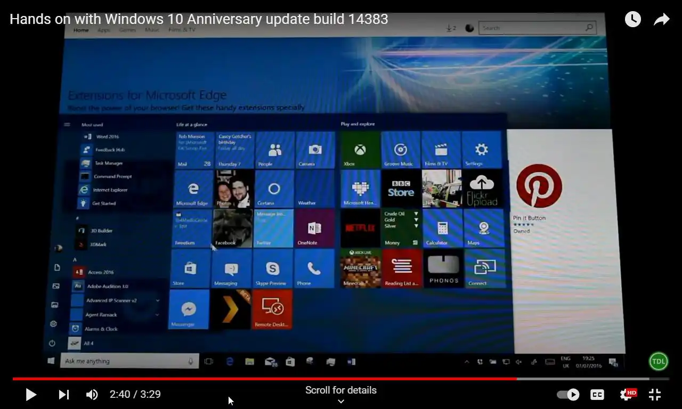
Task: Open the Groove Music tile
Action: click(x=401, y=150)
